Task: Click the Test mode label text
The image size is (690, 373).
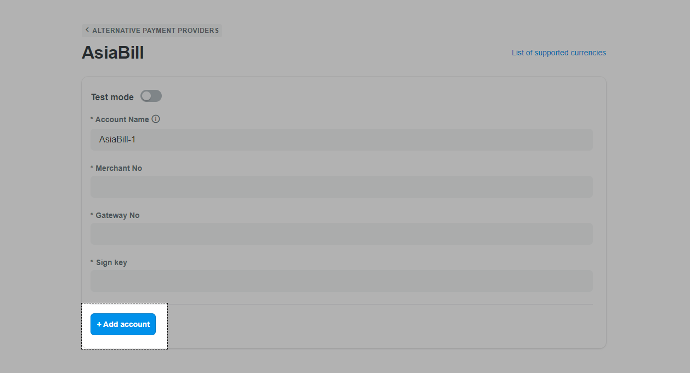Action: (x=112, y=97)
